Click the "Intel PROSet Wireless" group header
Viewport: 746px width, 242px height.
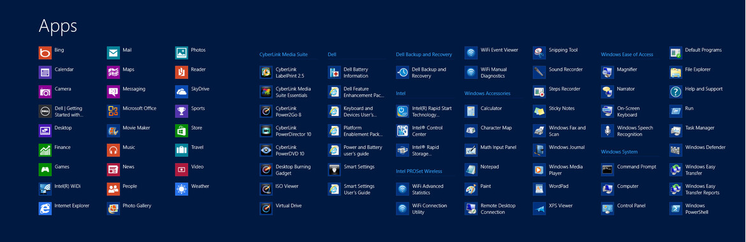419,171
